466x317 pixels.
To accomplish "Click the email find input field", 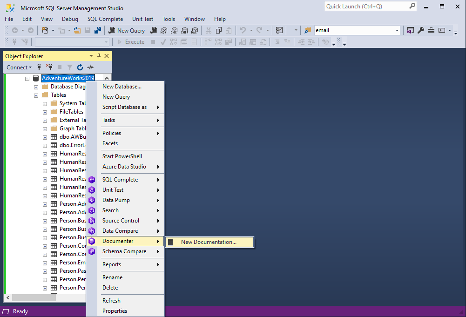I will [354, 30].
